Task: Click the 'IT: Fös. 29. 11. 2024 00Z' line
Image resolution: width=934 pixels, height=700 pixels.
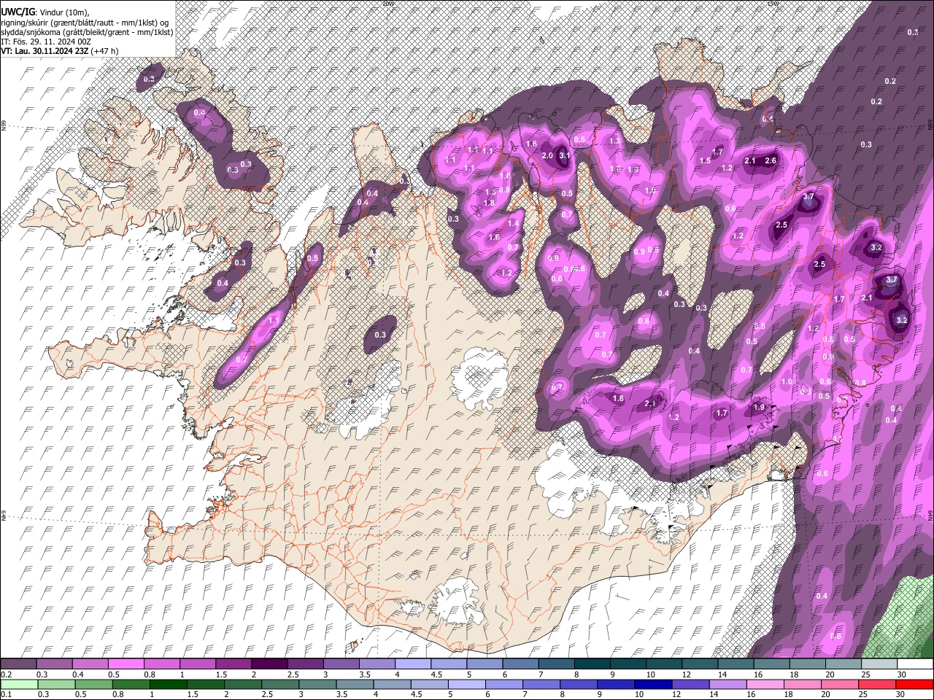Action: (46, 42)
